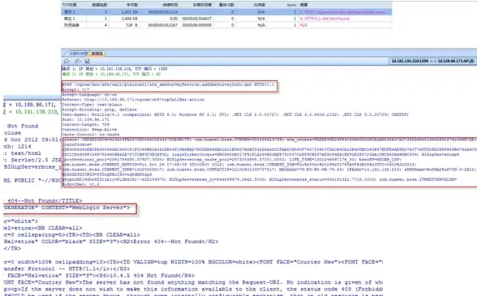Select the data flow tab
Image resolution: width=477 pixels, height=296 pixels.
point(97,54)
